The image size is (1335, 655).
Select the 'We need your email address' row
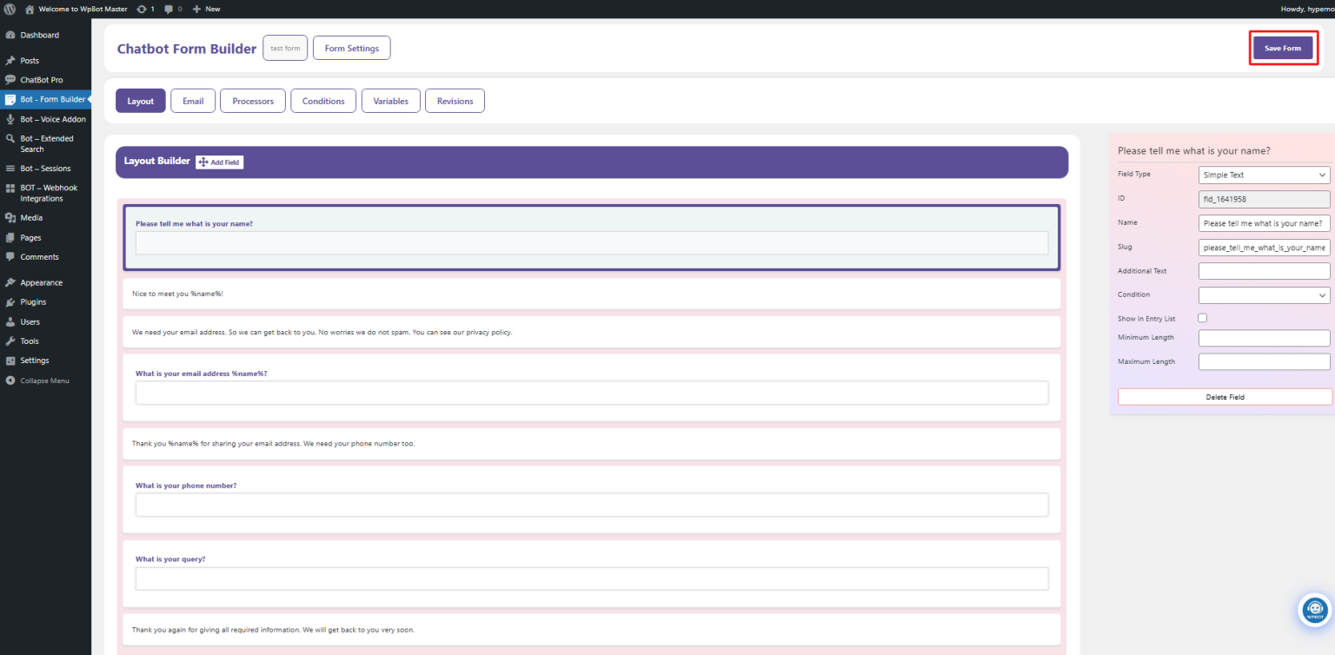pyautogui.click(x=592, y=332)
